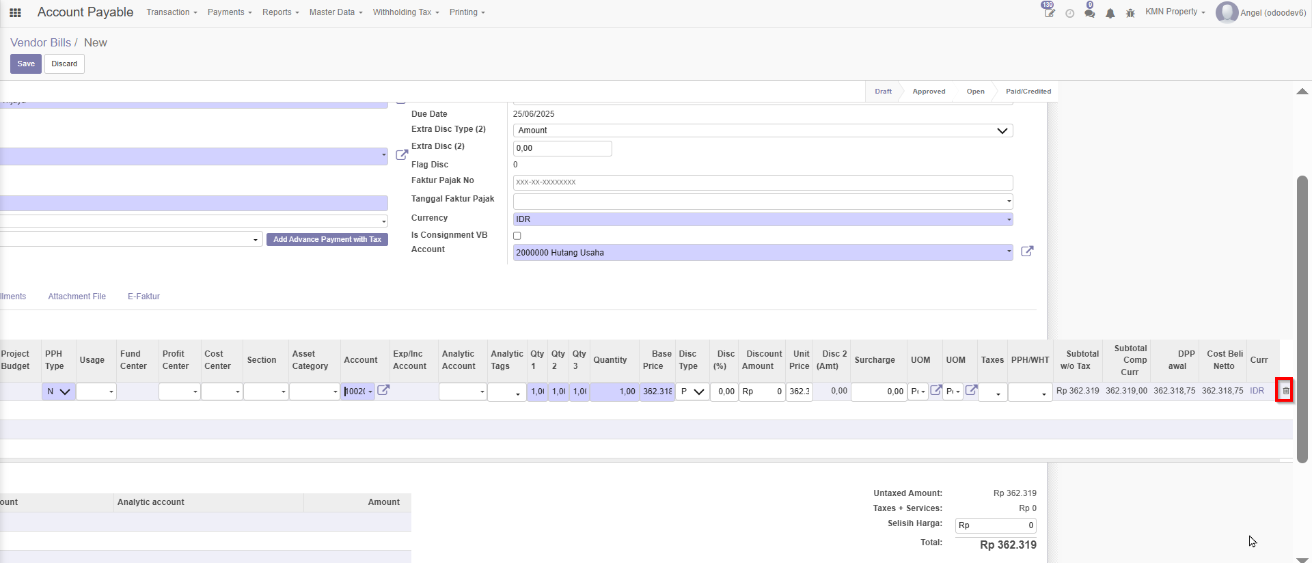Open the activities clock icon
The image size is (1312, 563).
click(x=1070, y=13)
